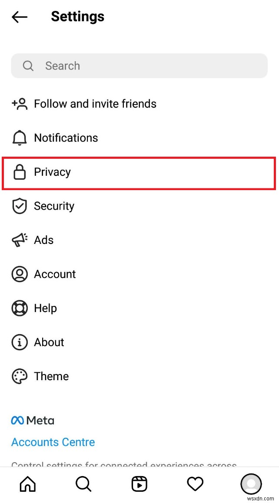Tap the back arrow icon
Viewport: 279px width, 503px height.
[20, 17]
